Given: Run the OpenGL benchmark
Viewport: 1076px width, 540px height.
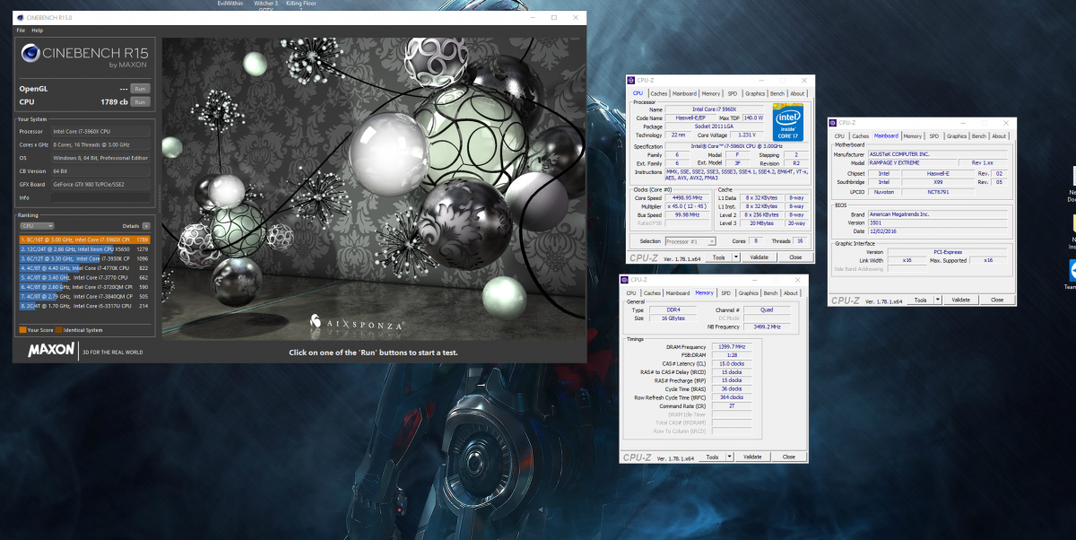Looking at the screenshot, I should tap(139, 89).
